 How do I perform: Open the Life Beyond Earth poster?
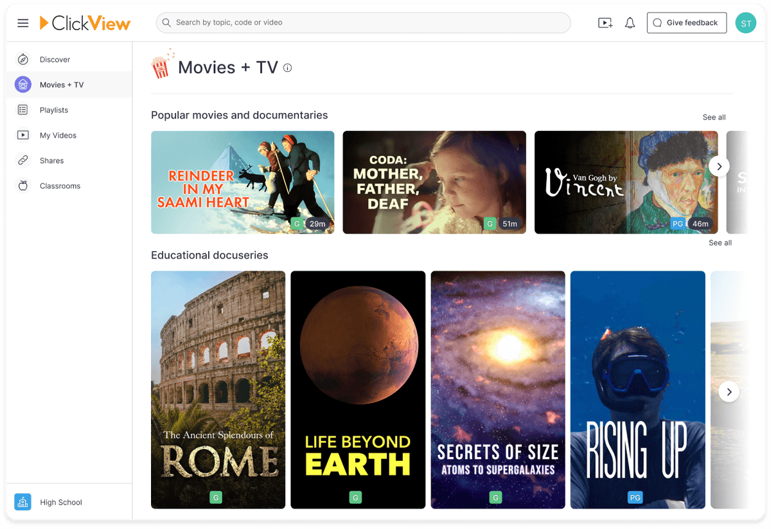coord(358,390)
